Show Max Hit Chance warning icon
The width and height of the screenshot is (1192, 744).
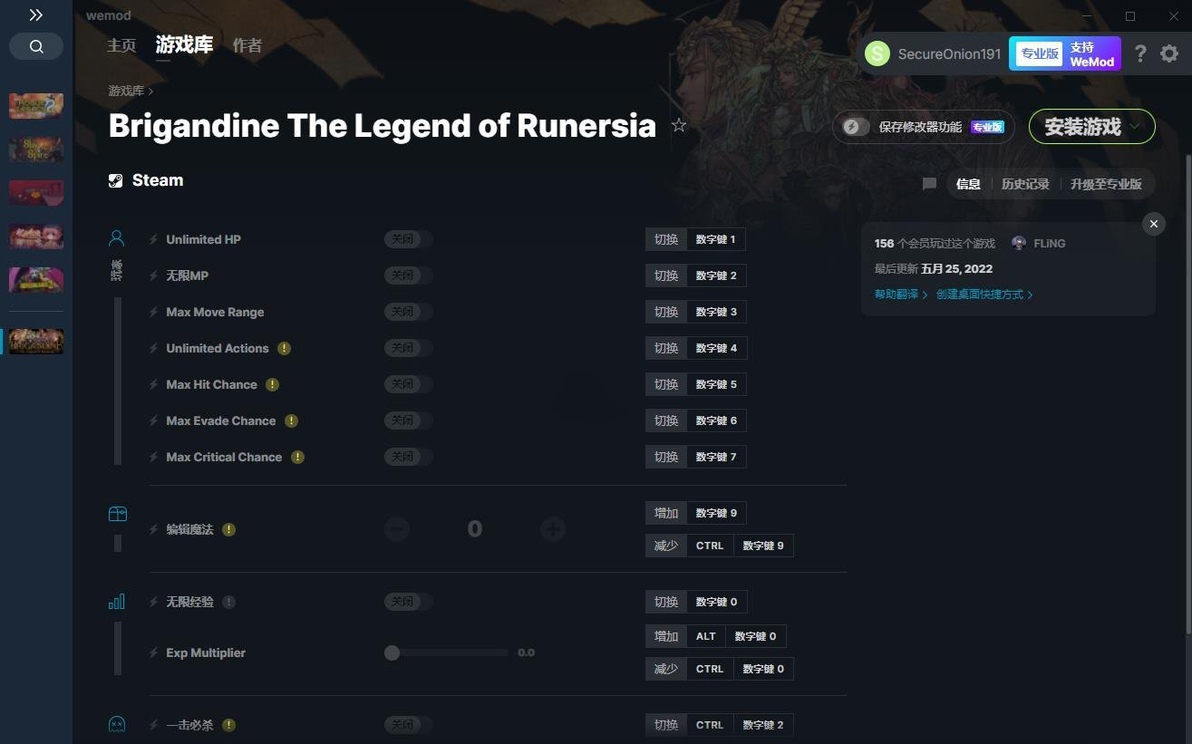click(x=272, y=384)
